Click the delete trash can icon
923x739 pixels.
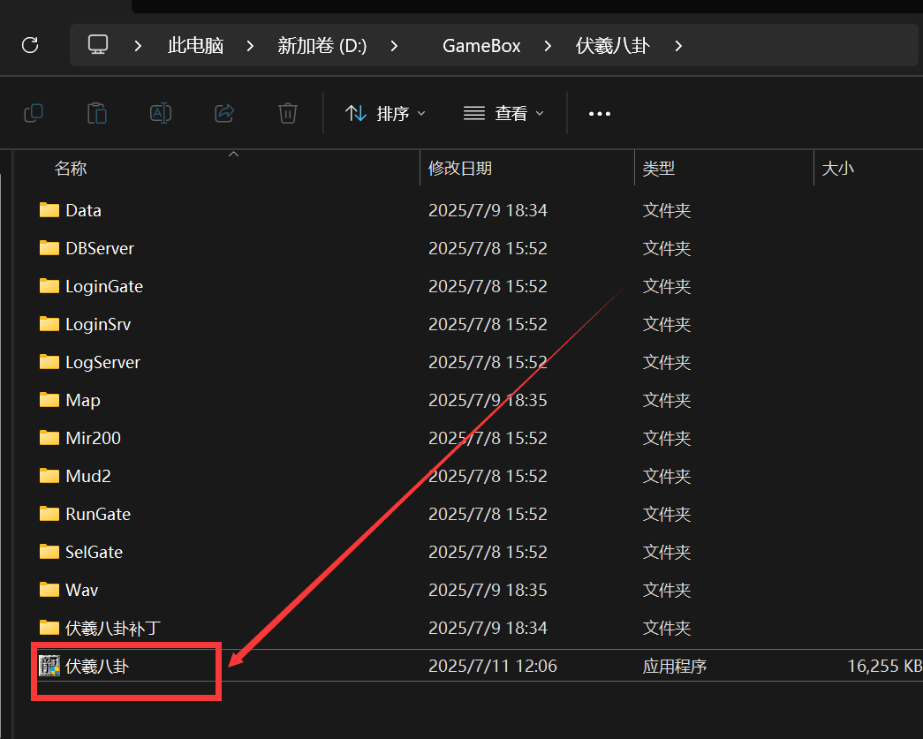coord(288,113)
